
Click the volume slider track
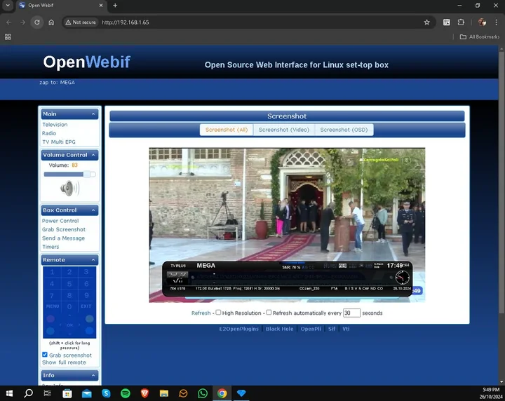(x=69, y=174)
